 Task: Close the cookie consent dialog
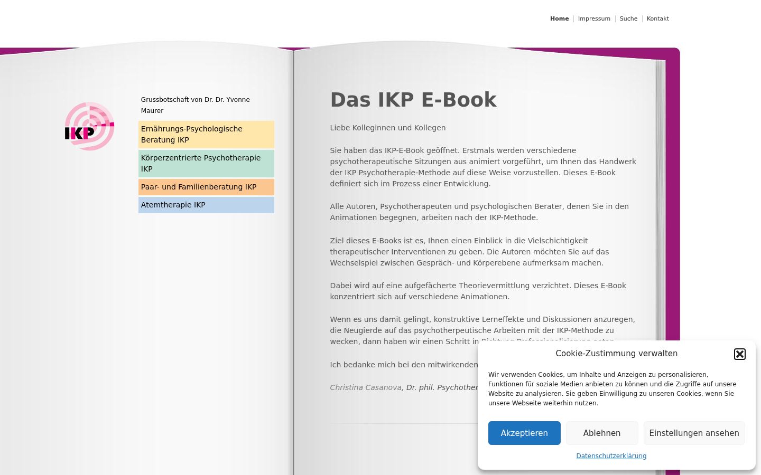[x=740, y=354]
